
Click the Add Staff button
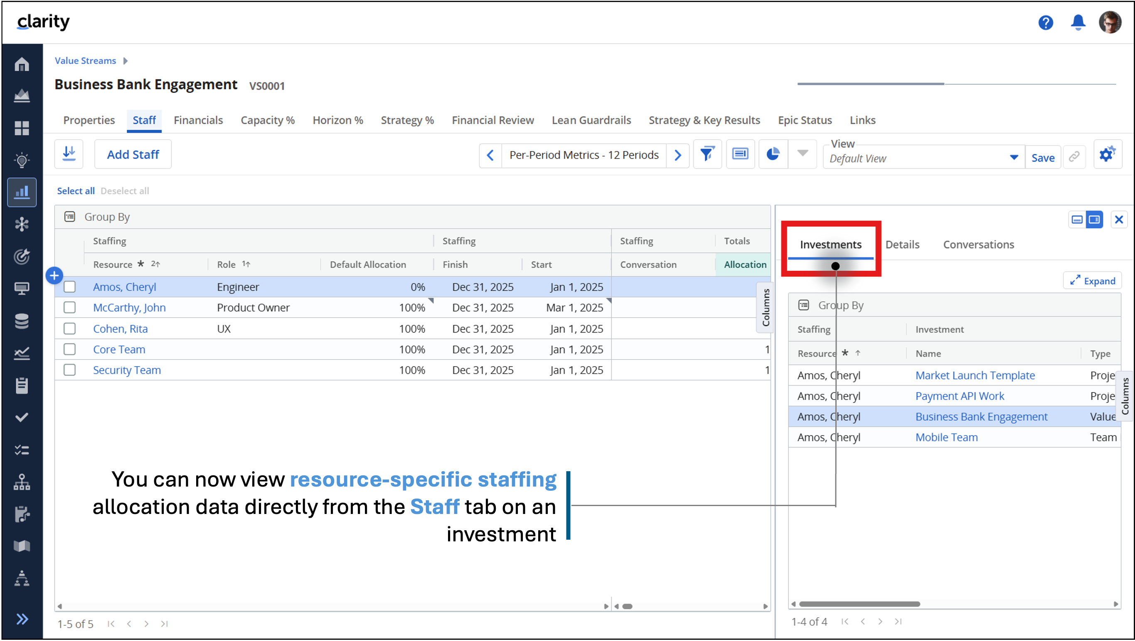(x=133, y=154)
